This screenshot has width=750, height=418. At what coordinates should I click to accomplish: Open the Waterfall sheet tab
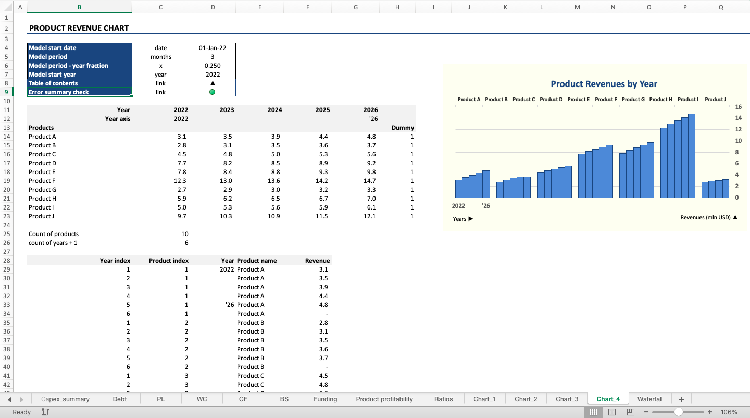pos(650,399)
